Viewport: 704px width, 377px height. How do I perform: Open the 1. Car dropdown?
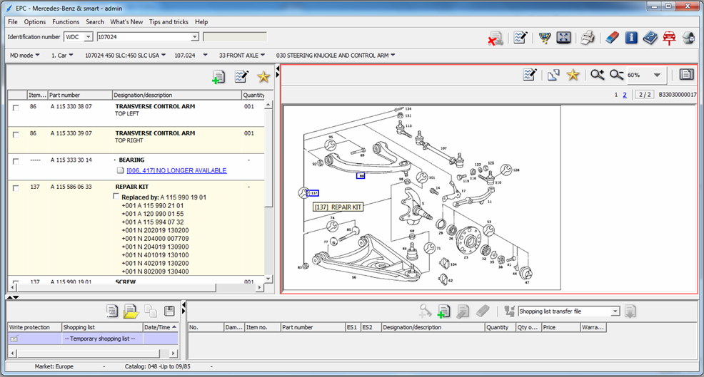(62, 55)
